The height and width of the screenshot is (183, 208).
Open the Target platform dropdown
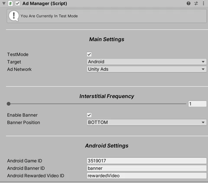point(146,62)
